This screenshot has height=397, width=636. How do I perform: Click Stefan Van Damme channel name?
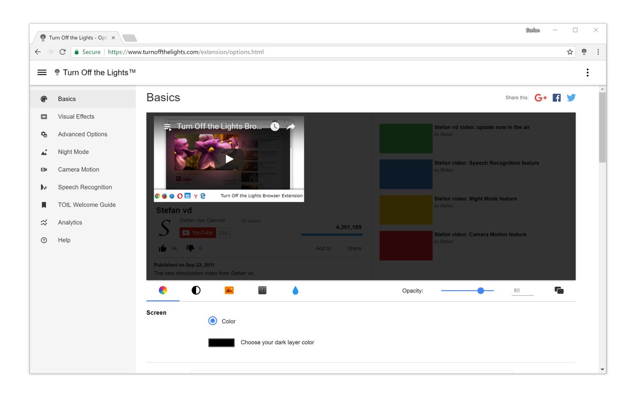(202, 220)
